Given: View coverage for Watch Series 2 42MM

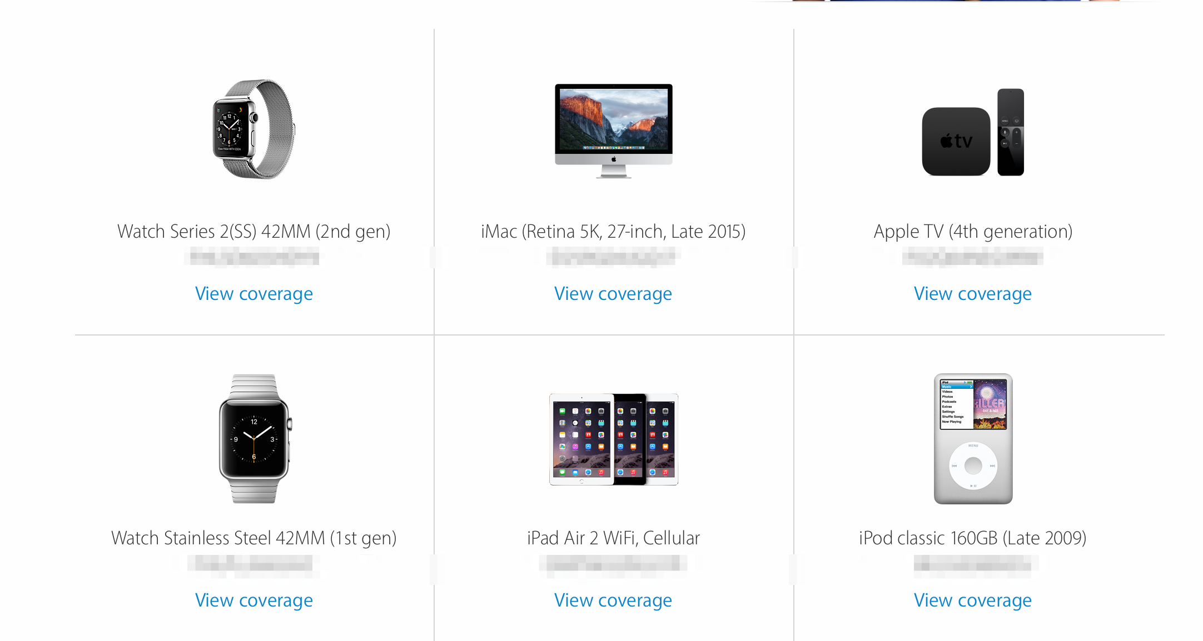Looking at the screenshot, I should pos(254,294).
